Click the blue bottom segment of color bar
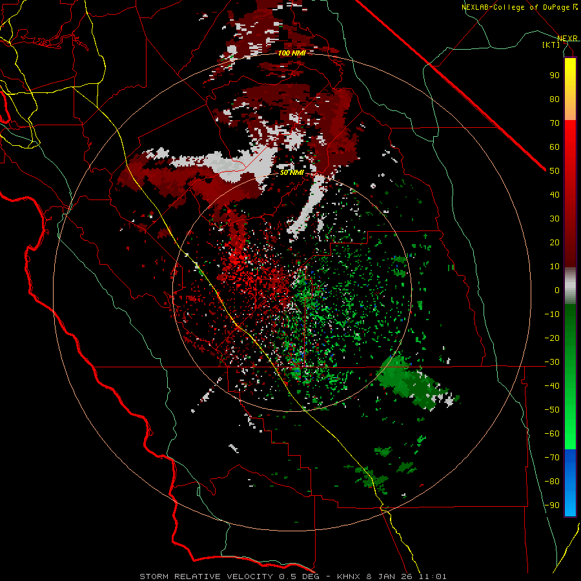The height and width of the screenshot is (581, 581). 570,483
